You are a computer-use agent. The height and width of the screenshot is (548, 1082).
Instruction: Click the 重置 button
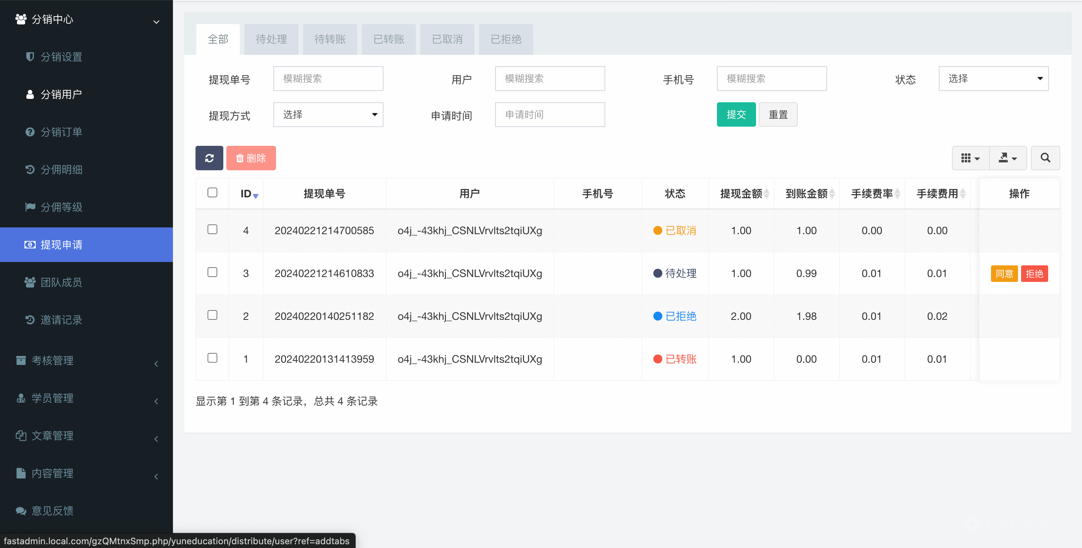[x=778, y=115]
